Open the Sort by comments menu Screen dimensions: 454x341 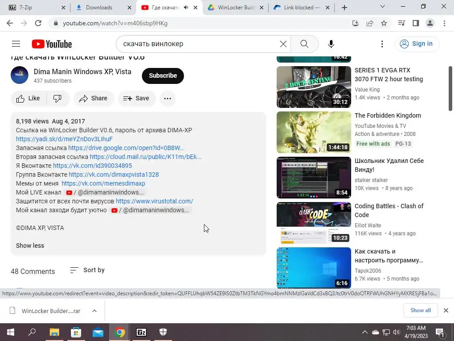(87, 270)
